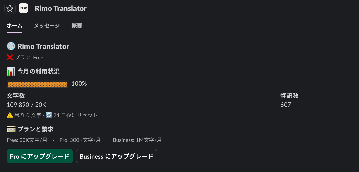Click the Pro にアップグレード button
This screenshot has height=172, width=359.
tap(40, 156)
